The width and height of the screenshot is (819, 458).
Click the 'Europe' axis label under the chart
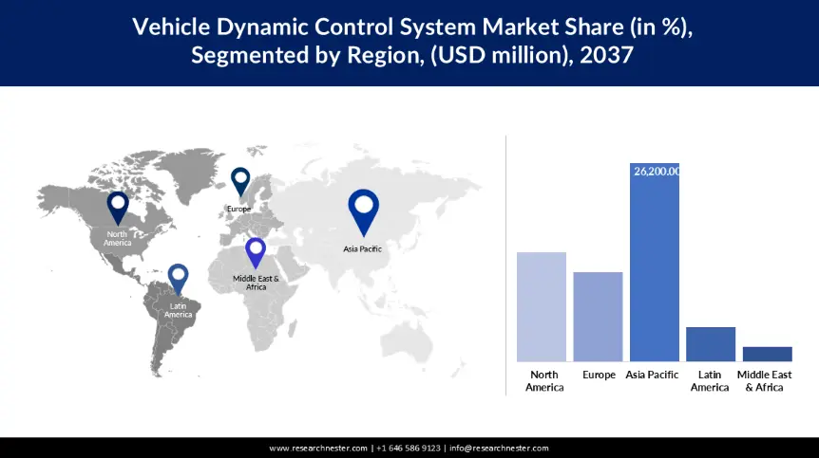600,375
